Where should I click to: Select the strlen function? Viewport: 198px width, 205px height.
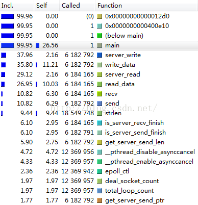[113, 113]
